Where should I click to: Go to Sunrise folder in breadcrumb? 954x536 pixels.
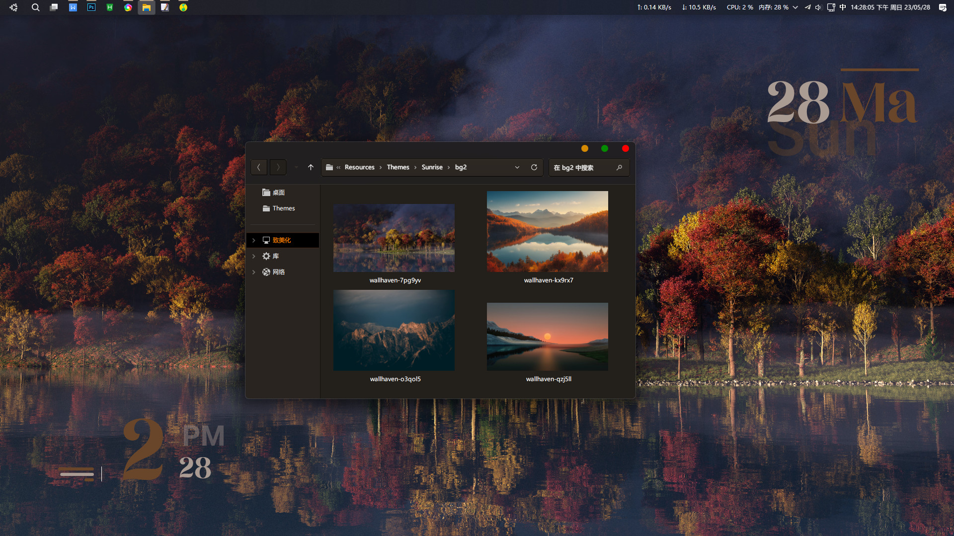tap(432, 167)
